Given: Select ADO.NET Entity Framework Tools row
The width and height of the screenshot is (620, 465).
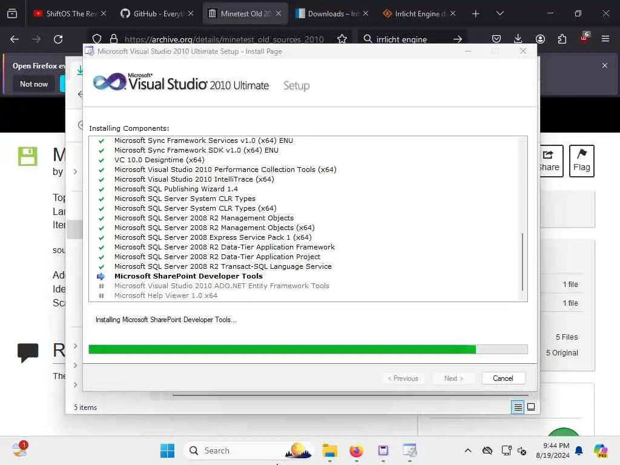Looking at the screenshot, I should [x=222, y=286].
